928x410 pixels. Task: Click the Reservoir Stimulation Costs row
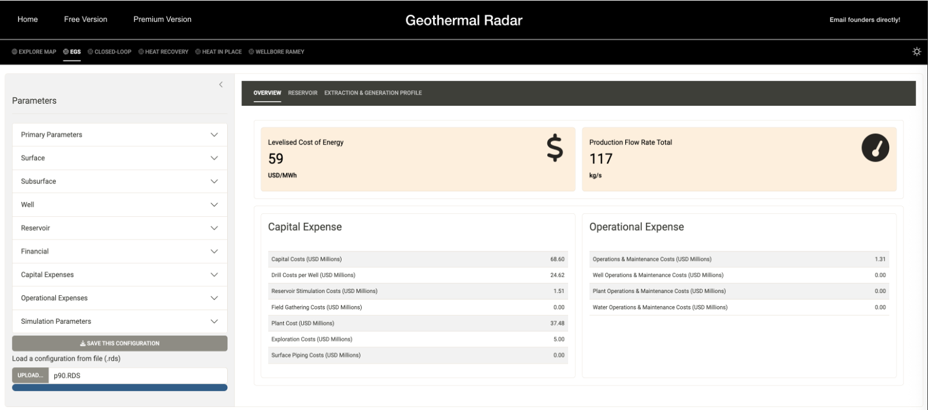point(418,291)
